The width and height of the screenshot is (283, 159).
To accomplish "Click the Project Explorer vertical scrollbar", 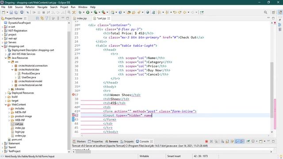I will pos(69,90).
